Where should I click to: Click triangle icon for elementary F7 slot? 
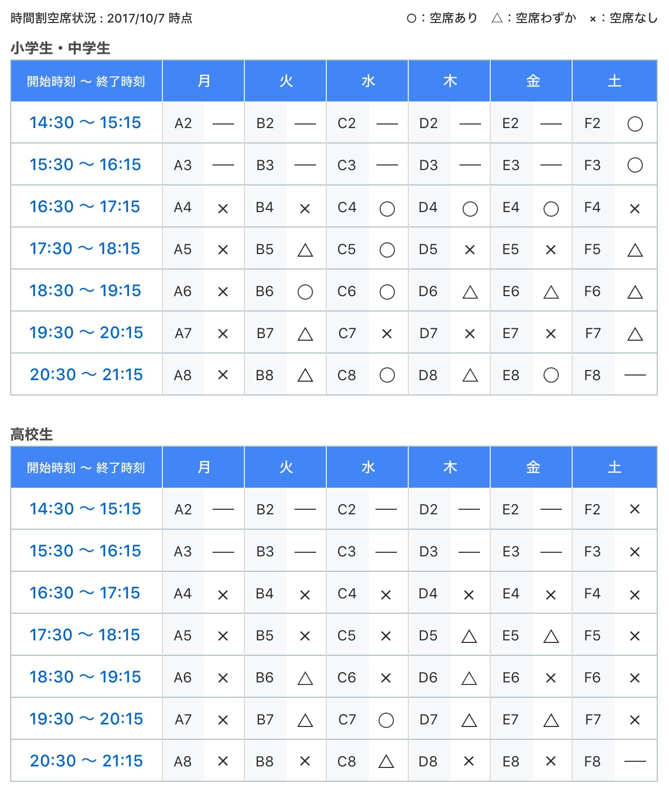point(635,334)
